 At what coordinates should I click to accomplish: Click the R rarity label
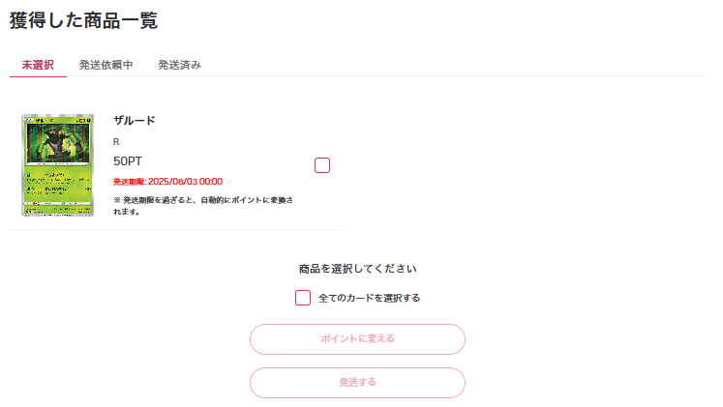(x=116, y=142)
